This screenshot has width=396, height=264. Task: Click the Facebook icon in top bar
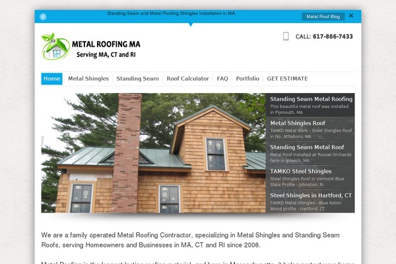(43, 16)
